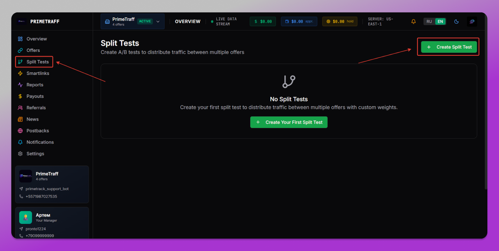
Task: Open the user avatar in the top-right corner
Action: (x=472, y=22)
